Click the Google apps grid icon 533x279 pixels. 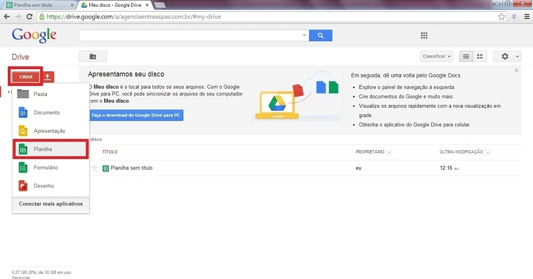(x=424, y=35)
